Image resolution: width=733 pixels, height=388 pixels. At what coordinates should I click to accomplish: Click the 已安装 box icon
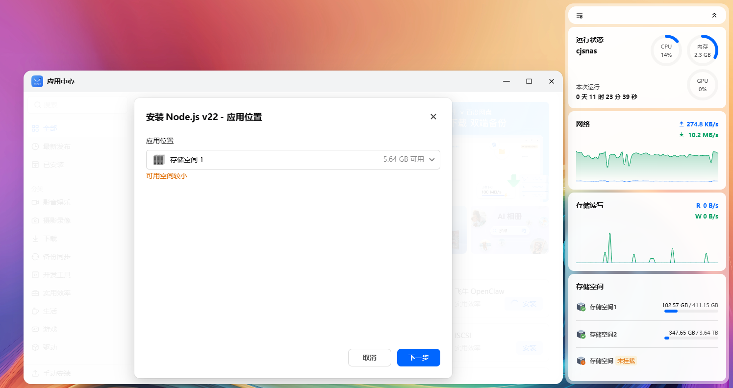[x=35, y=165]
